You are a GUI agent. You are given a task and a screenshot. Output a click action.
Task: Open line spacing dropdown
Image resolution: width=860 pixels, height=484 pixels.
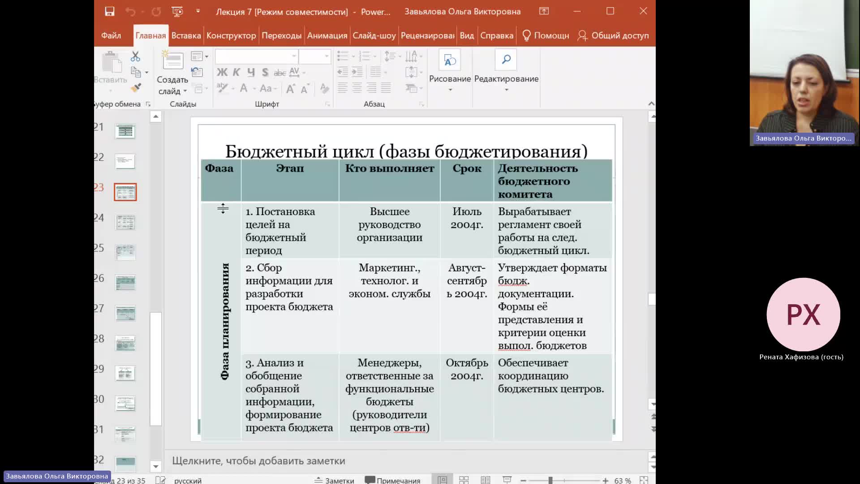(x=392, y=56)
